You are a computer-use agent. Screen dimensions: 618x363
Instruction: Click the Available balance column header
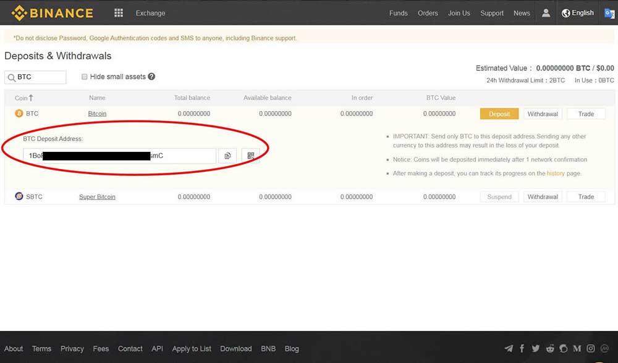267,98
